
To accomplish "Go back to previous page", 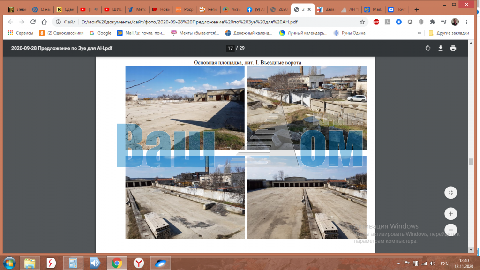I will [x=10, y=22].
